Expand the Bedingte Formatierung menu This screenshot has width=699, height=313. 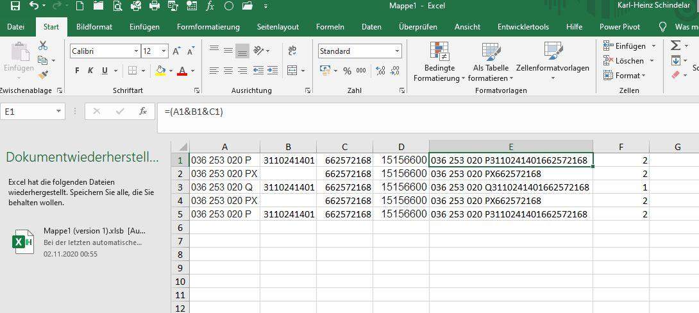(x=439, y=63)
